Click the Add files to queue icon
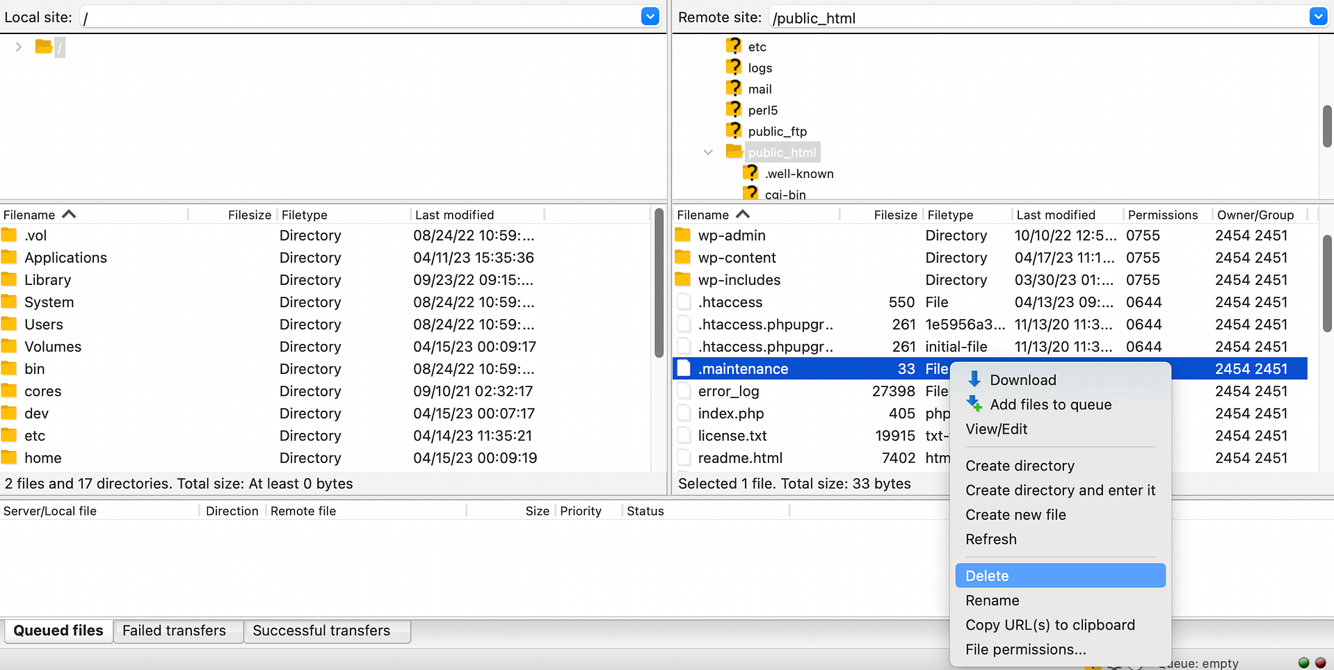The width and height of the screenshot is (1334, 670). pyautogui.click(x=973, y=404)
